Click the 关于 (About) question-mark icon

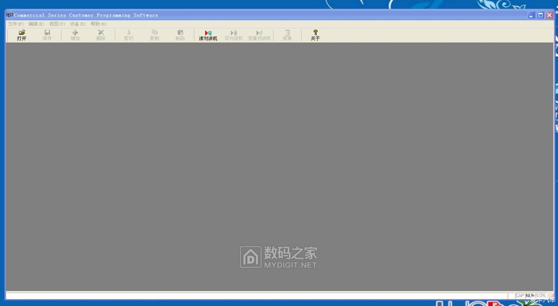[315, 35]
